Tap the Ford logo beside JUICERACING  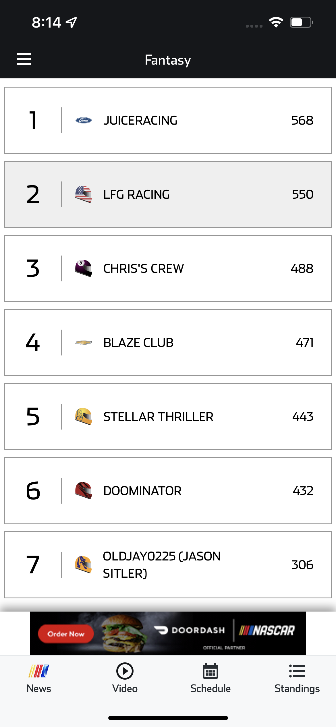(84, 120)
